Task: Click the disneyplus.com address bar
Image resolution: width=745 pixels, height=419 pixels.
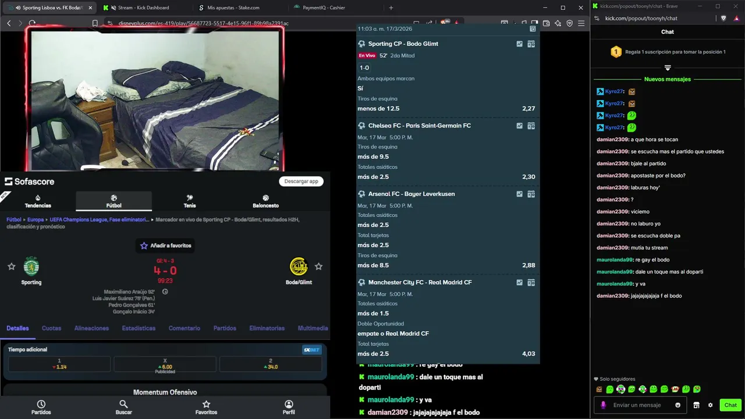Action: 204,23
